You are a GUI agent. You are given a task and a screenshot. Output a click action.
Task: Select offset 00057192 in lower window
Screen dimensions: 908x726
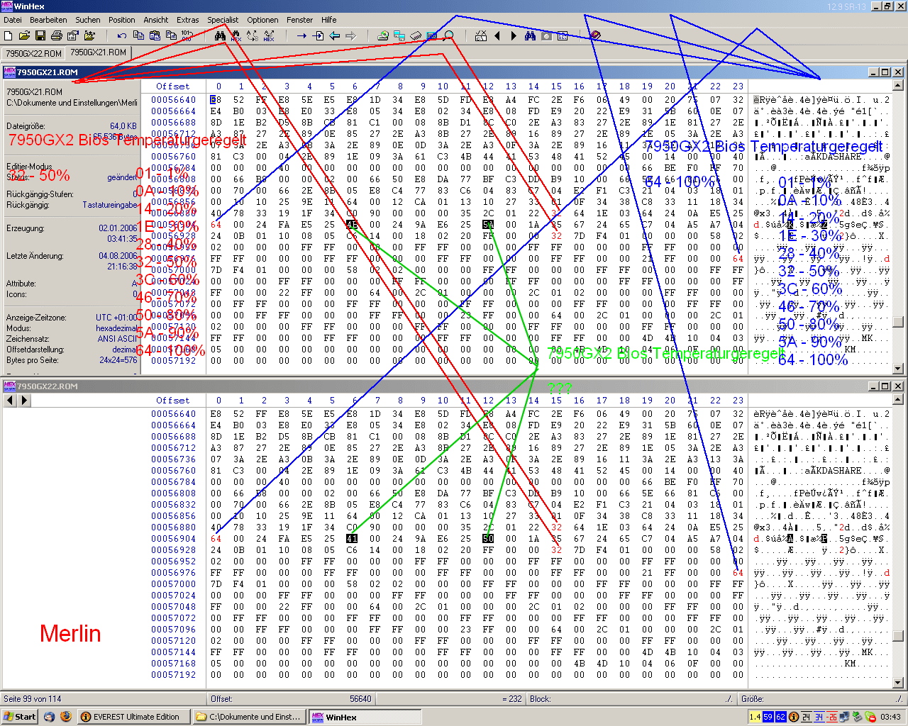coord(173,675)
